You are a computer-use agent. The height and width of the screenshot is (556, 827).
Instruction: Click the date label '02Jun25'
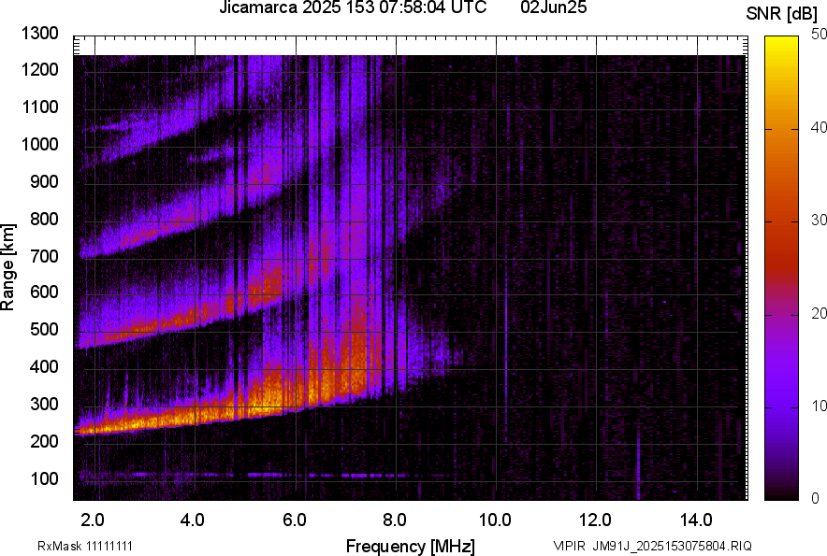point(553,7)
